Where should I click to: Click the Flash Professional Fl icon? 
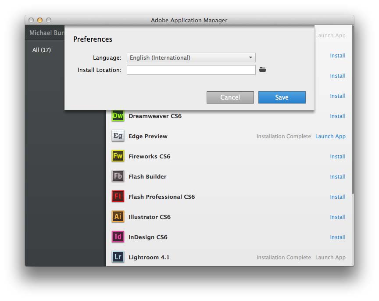[118, 197]
